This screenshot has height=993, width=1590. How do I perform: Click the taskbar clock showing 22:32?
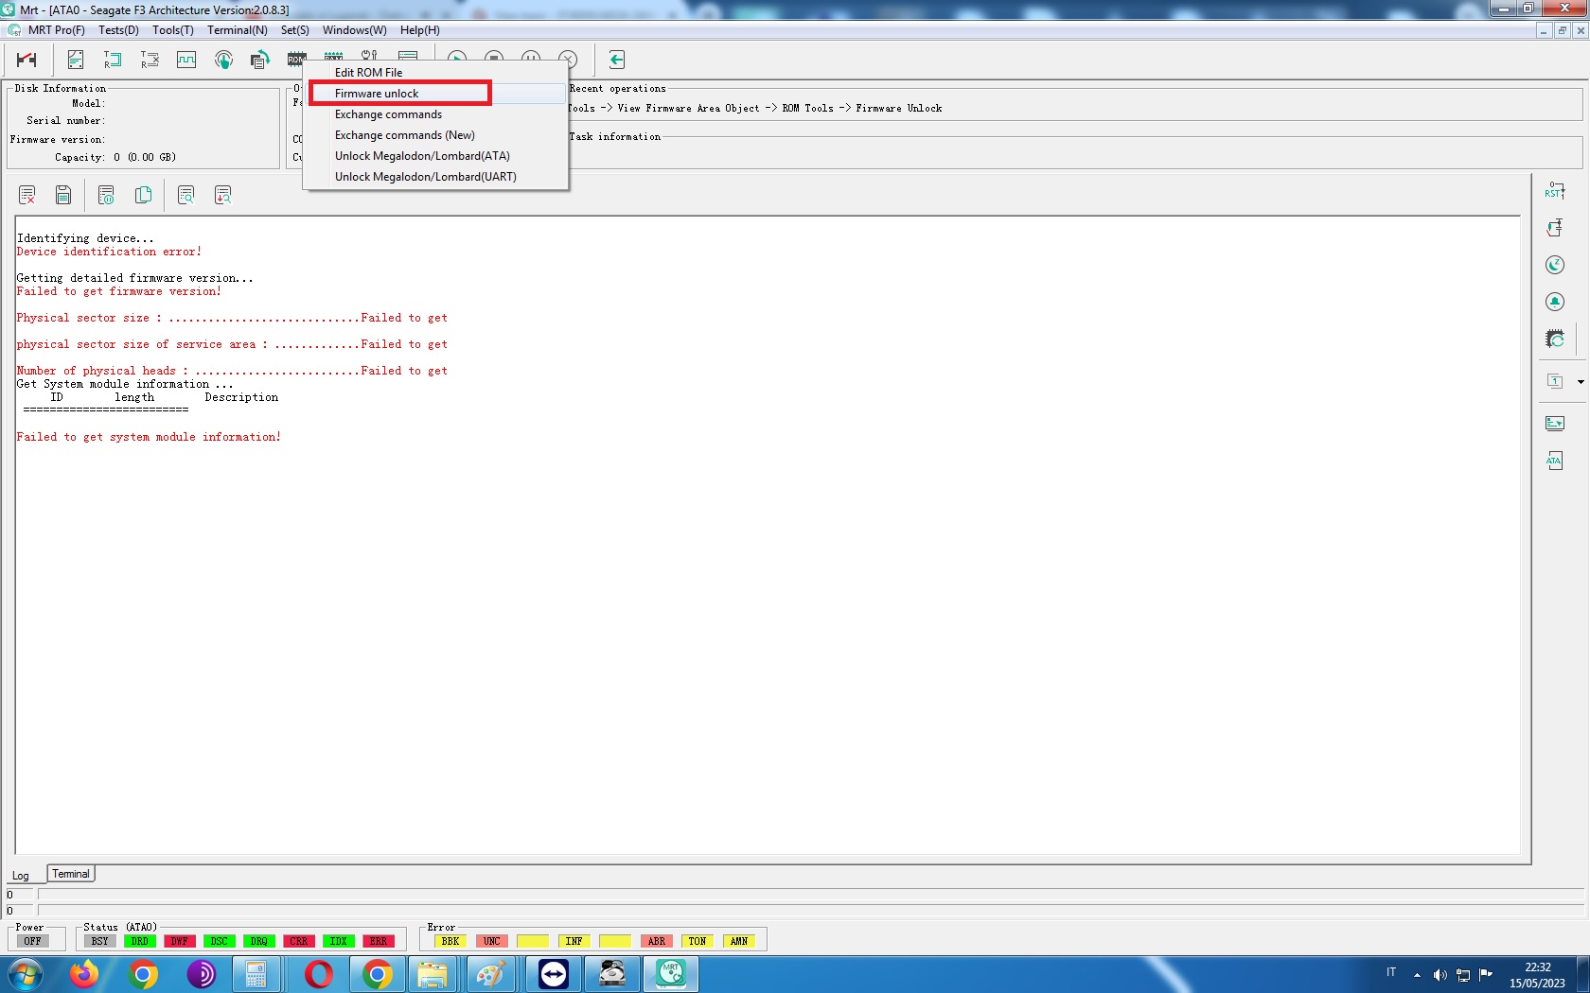(x=1538, y=975)
